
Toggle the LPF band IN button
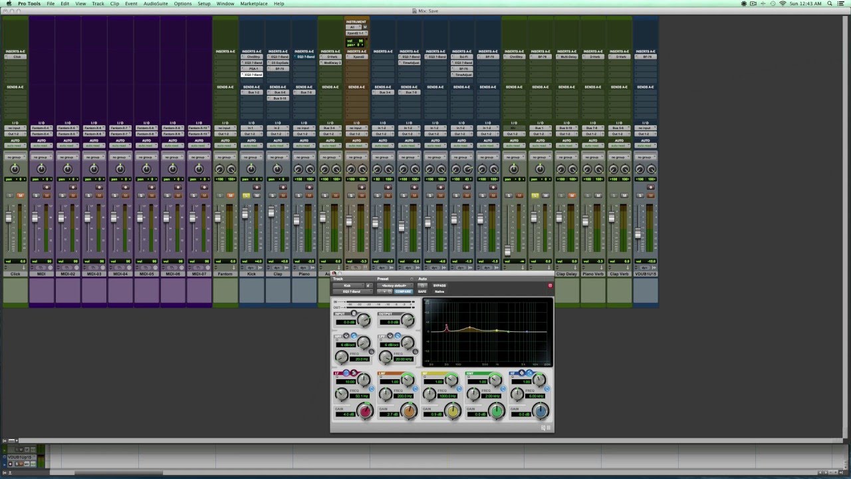416,351
